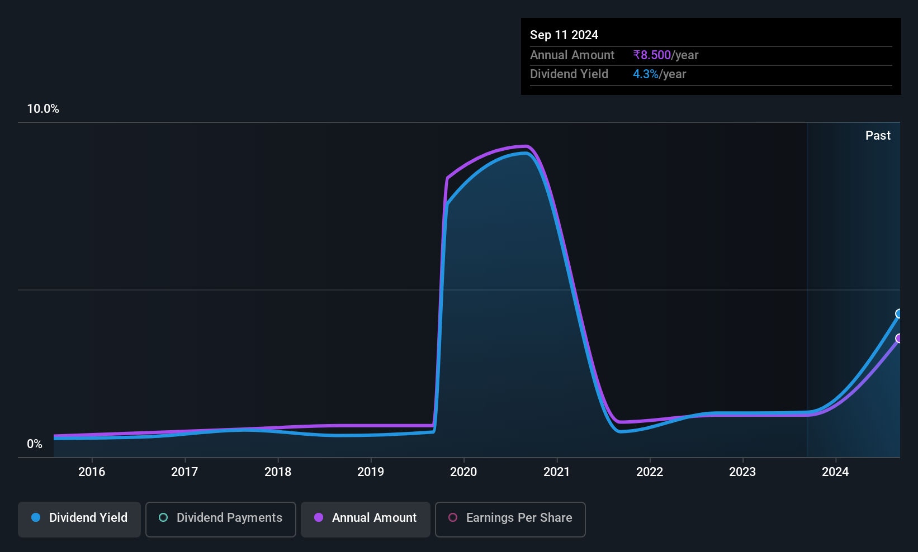Click the Sep 11 2024 tooltip date
The height and width of the screenshot is (552, 918).
click(564, 35)
